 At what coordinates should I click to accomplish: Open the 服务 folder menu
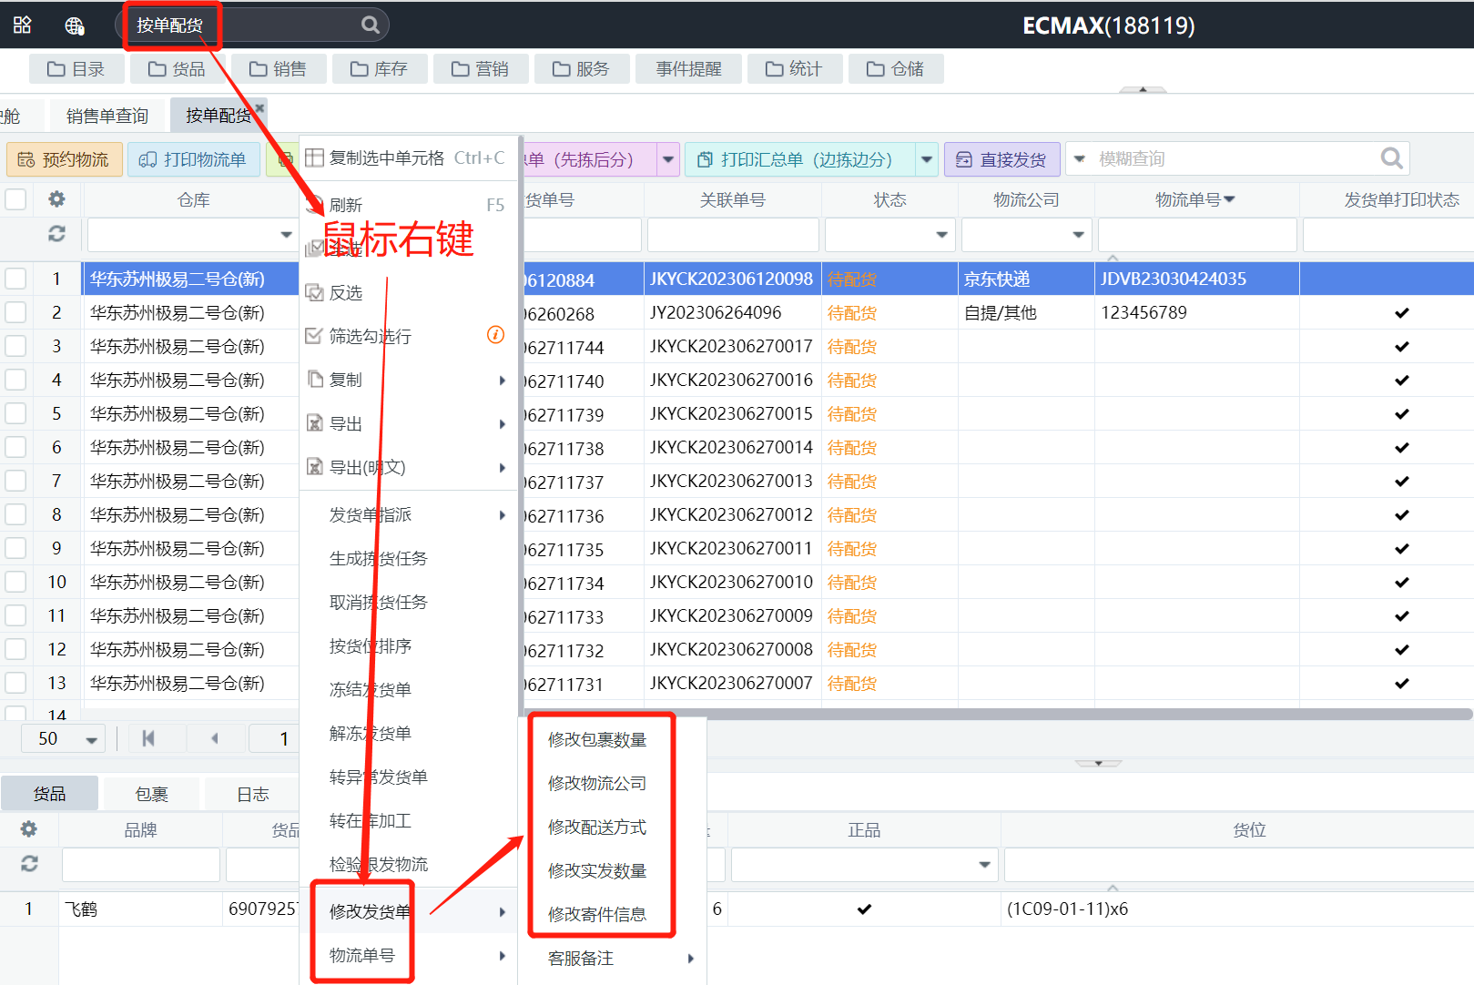581,68
